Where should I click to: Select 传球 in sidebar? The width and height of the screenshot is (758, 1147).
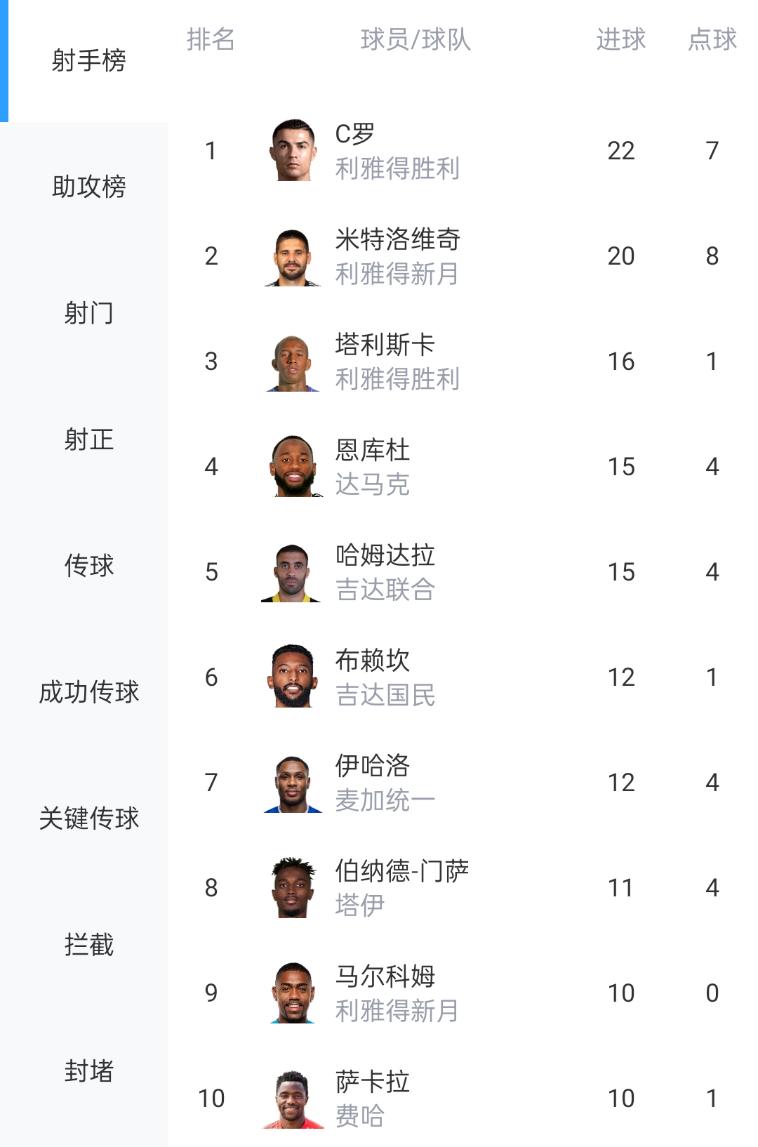(88, 566)
